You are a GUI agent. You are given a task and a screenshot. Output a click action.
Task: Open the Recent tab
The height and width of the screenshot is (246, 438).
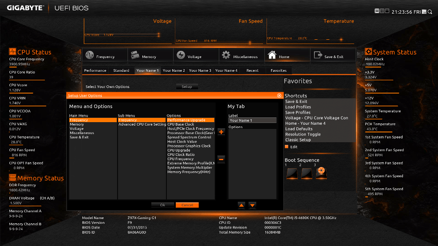[x=252, y=70]
